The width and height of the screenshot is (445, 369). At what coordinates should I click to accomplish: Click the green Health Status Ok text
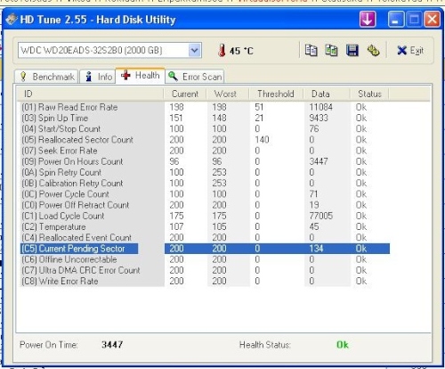click(x=343, y=345)
